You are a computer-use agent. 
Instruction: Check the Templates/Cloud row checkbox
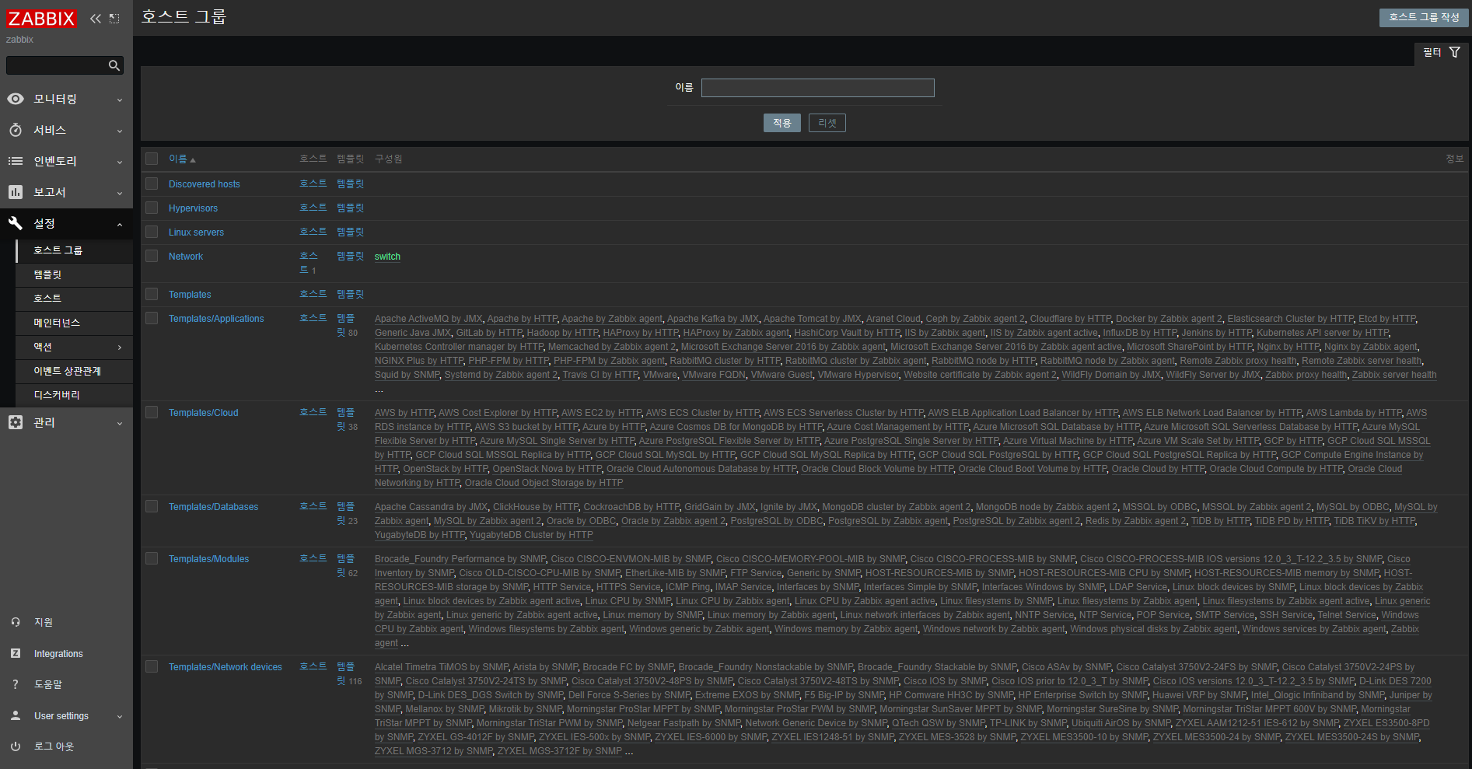point(152,412)
